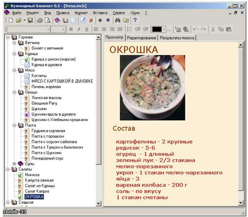Select the Просмотр tab
The height and width of the screenshot is (217, 248).
click(114, 37)
